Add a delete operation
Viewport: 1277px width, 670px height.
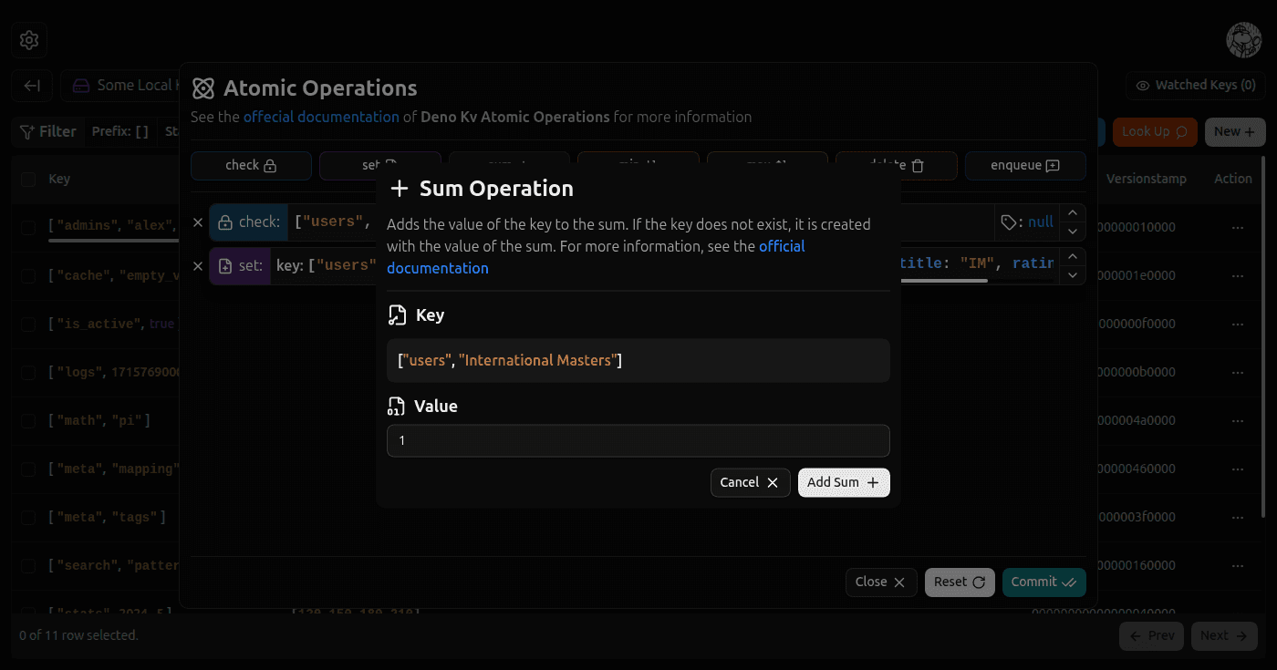897,165
